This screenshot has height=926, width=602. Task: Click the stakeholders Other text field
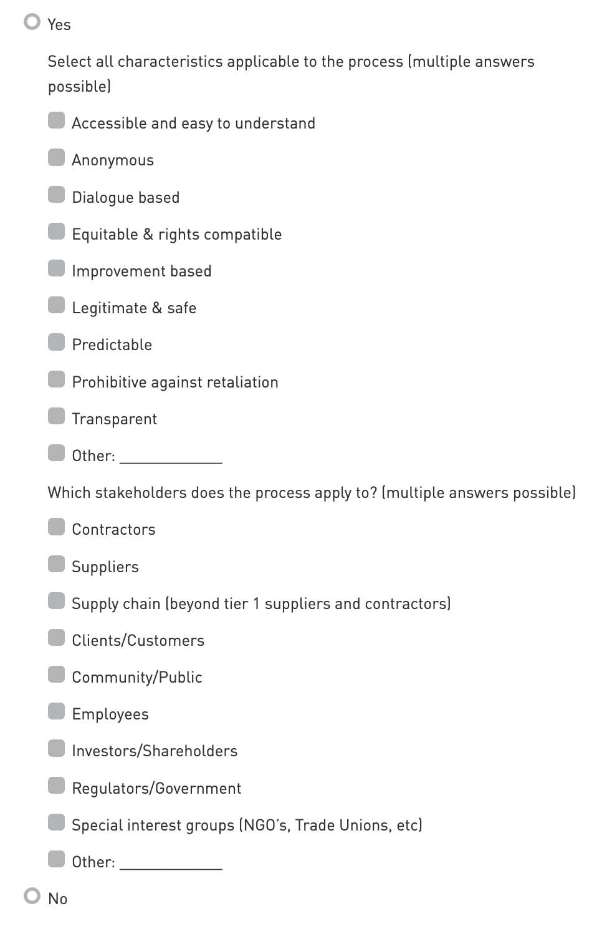tap(171, 862)
